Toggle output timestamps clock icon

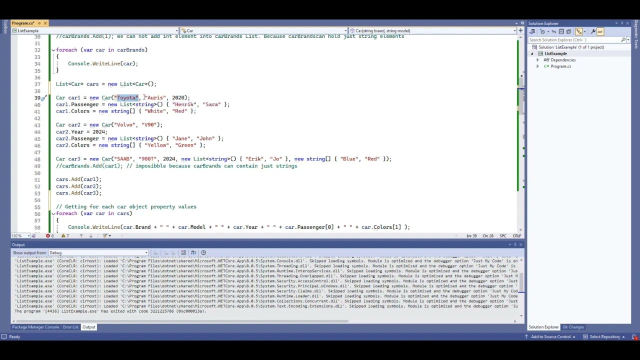(203, 252)
